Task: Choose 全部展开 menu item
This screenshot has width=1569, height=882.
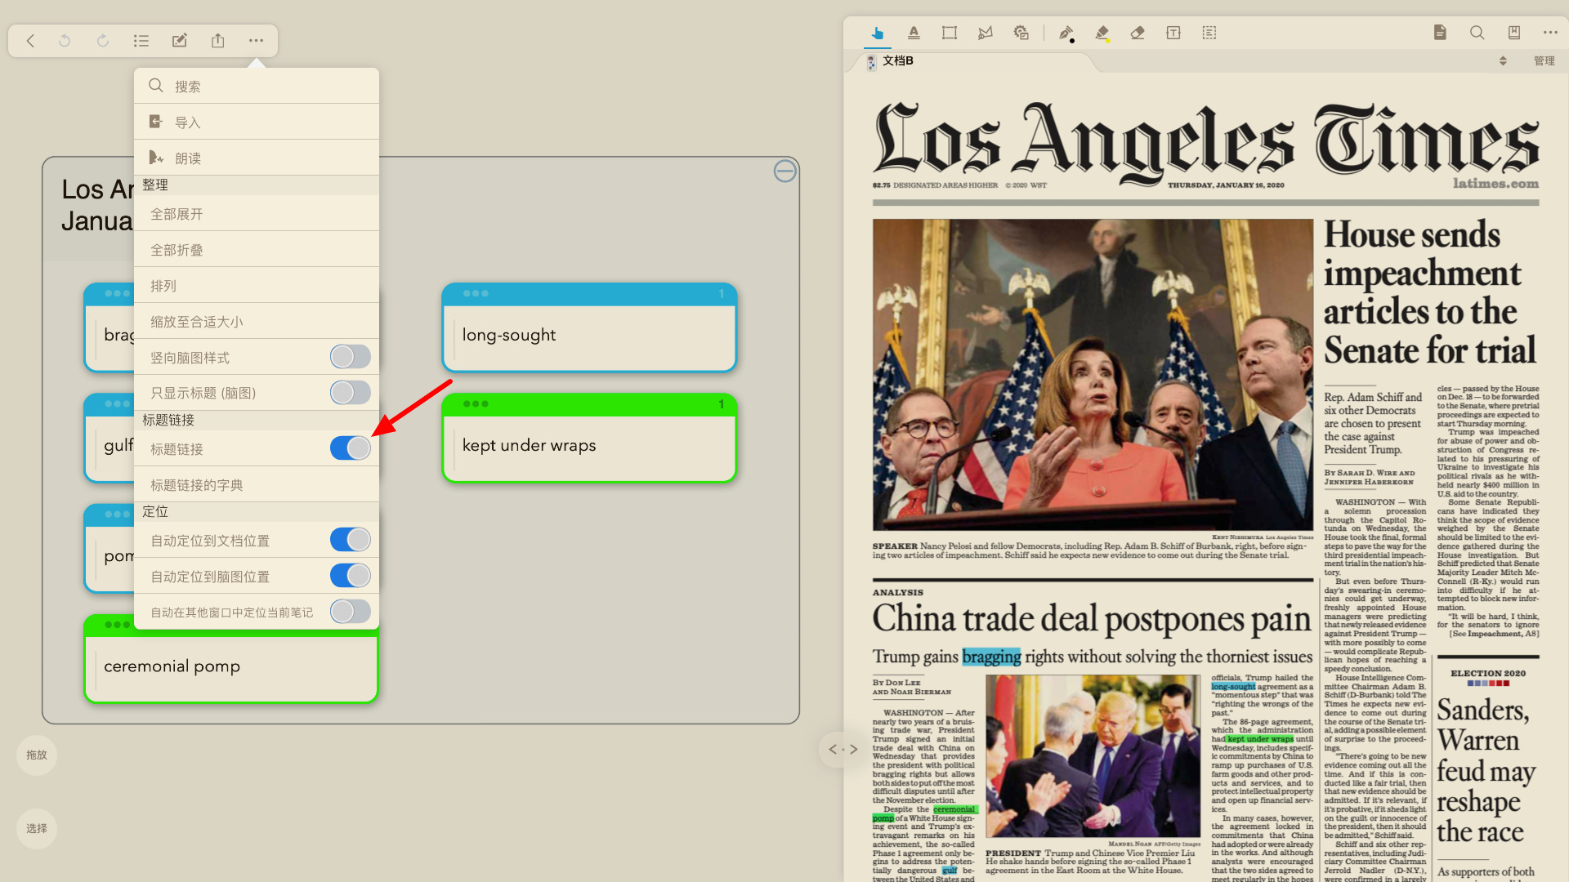Action: (x=257, y=213)
